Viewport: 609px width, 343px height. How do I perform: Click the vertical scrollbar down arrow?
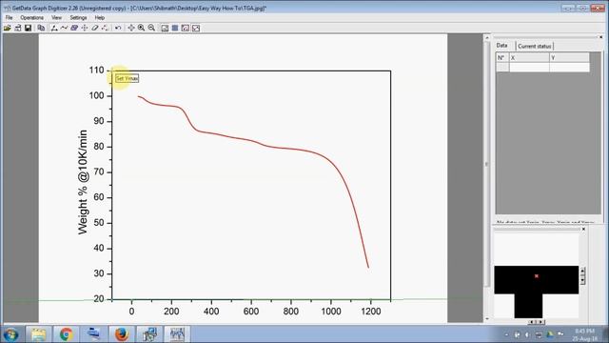tap(487, 319)
